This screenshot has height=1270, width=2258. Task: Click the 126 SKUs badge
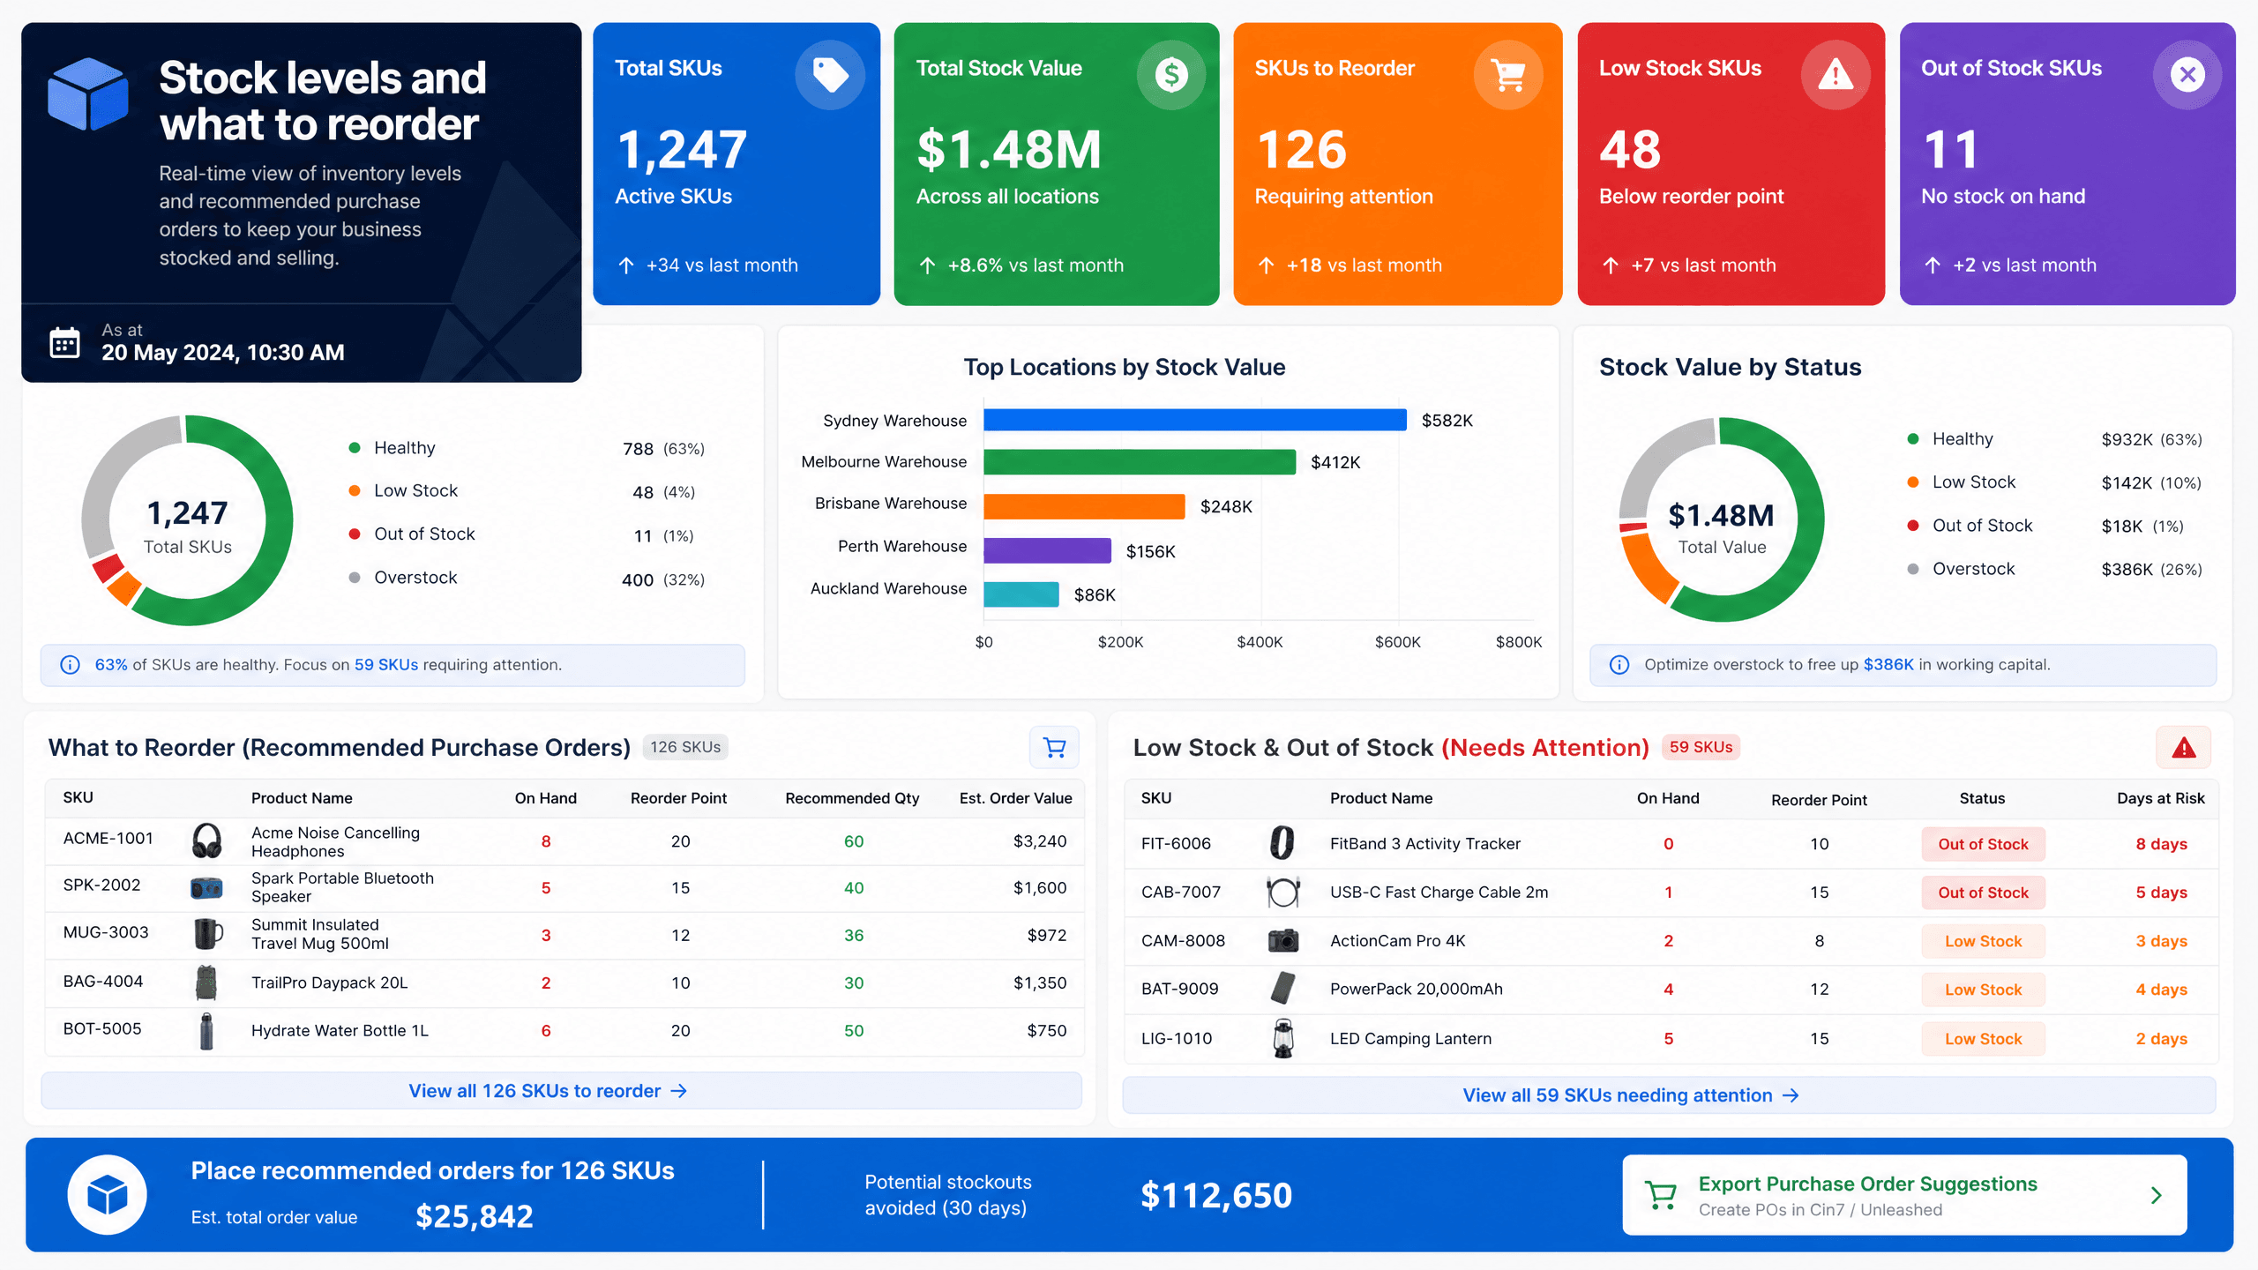click(x=685, y=747)
